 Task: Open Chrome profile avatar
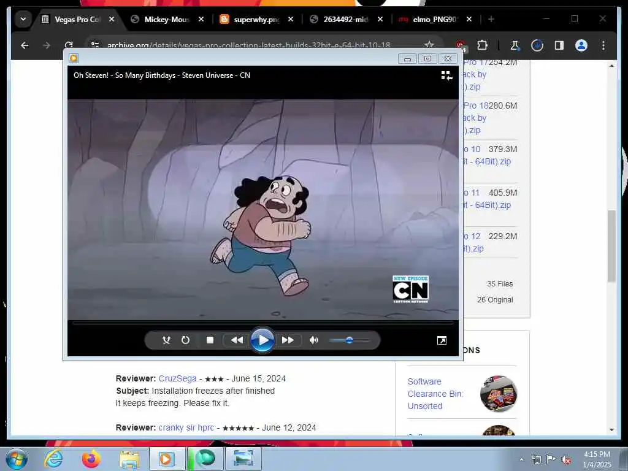[x=581, y=45]
